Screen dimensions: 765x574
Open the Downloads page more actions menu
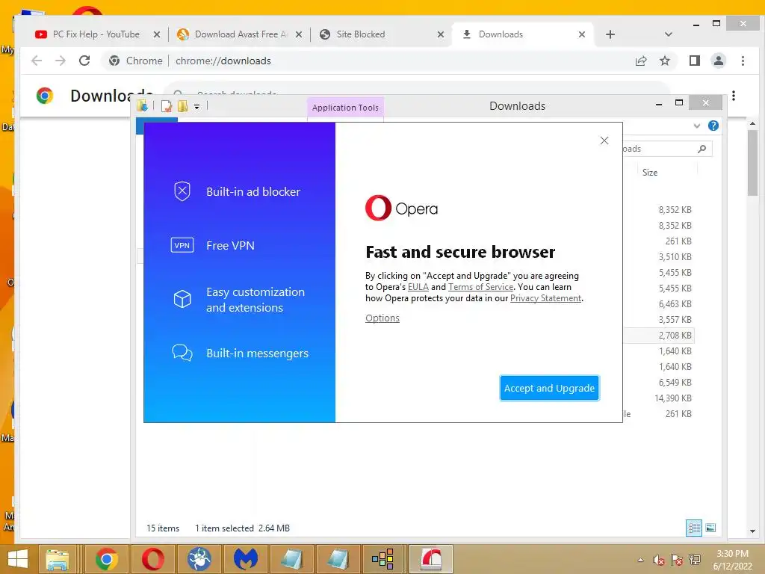(734, 96)
